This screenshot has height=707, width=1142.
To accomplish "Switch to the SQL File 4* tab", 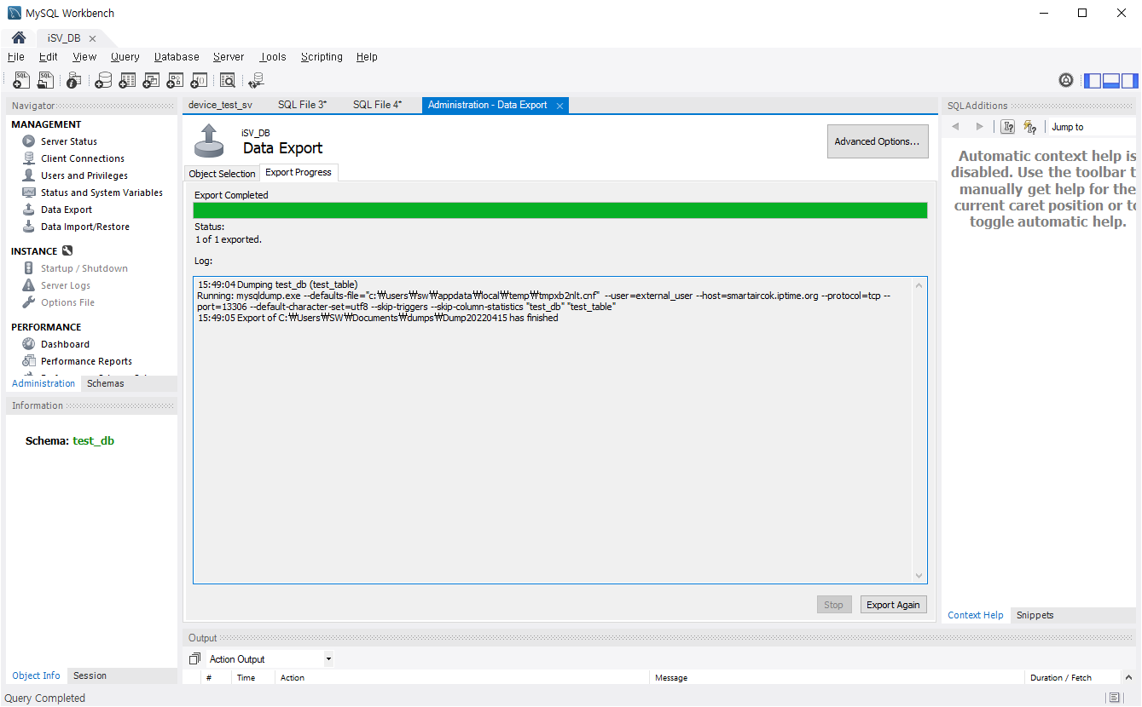I will 377,105.
